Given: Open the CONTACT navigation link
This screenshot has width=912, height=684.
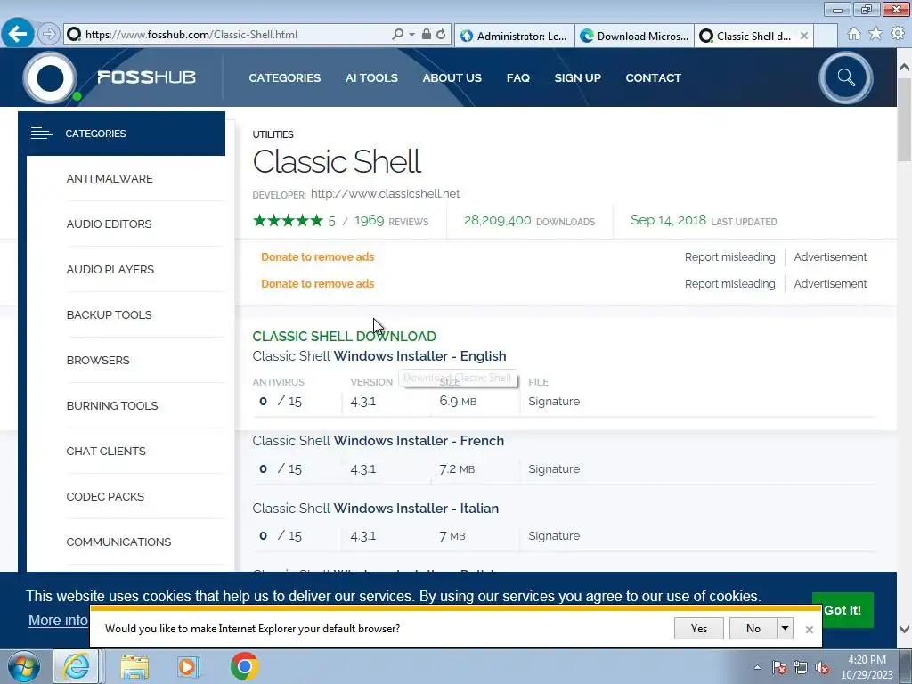Looking at the screenshot, I should (653, 78).
